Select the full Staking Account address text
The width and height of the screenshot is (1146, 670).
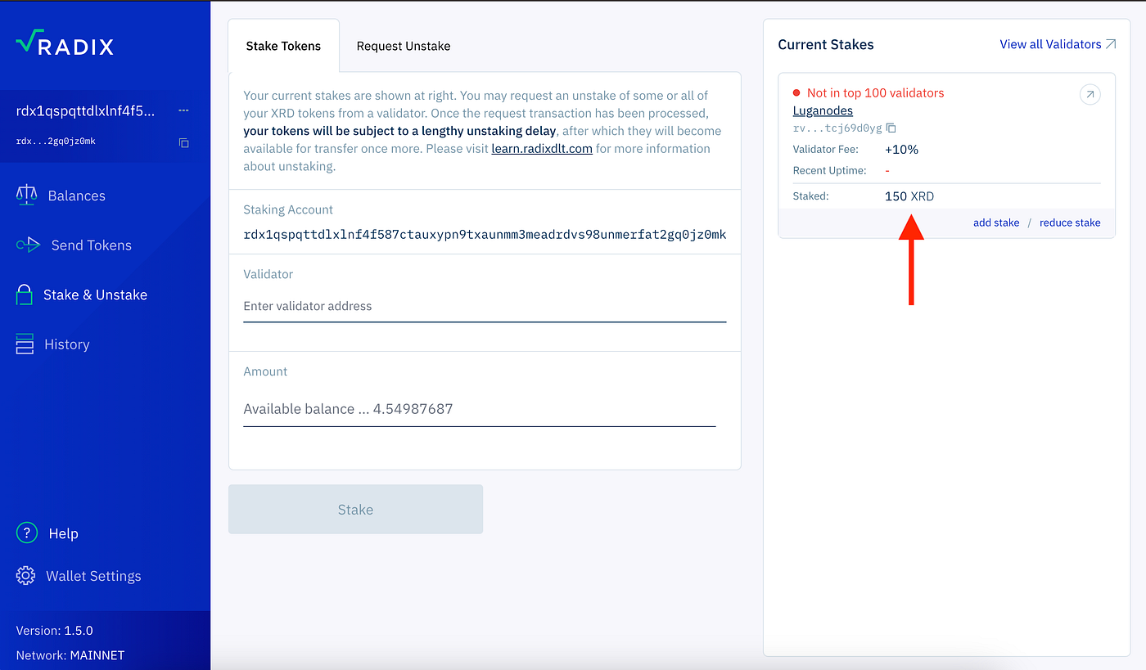(485, 235)
